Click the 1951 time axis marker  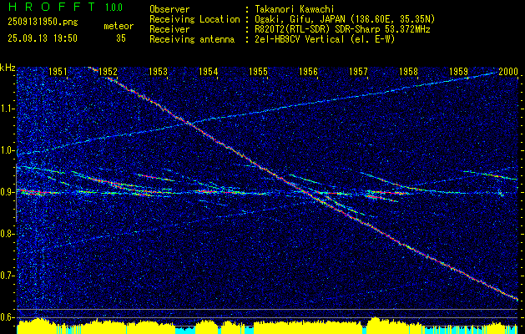58,71
